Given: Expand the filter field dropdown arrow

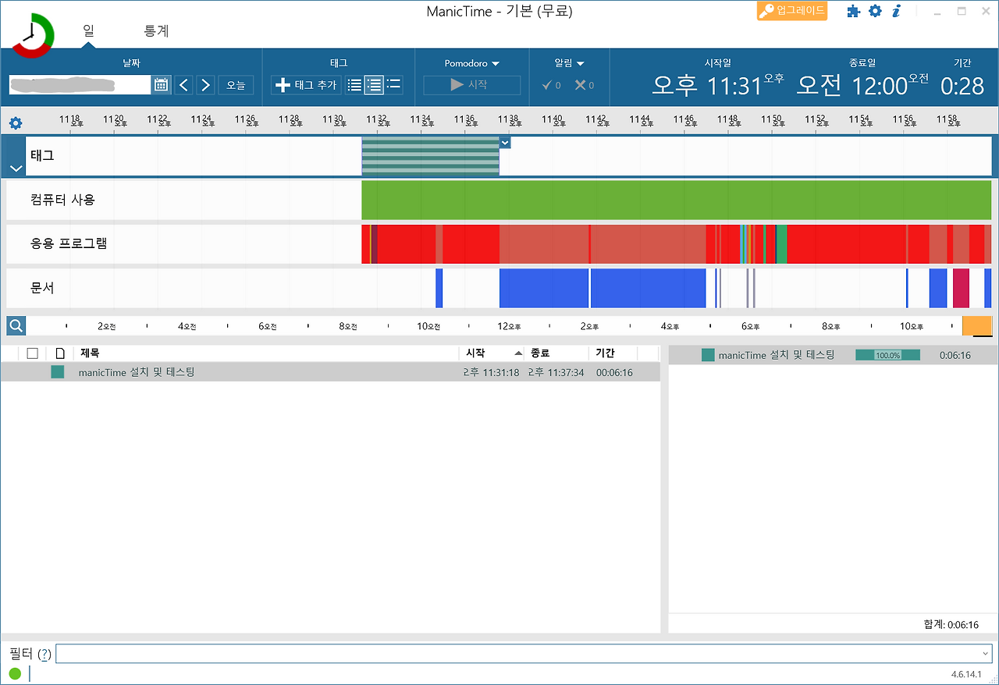Looking at the screenshot, I should click(x=985, y=654).
